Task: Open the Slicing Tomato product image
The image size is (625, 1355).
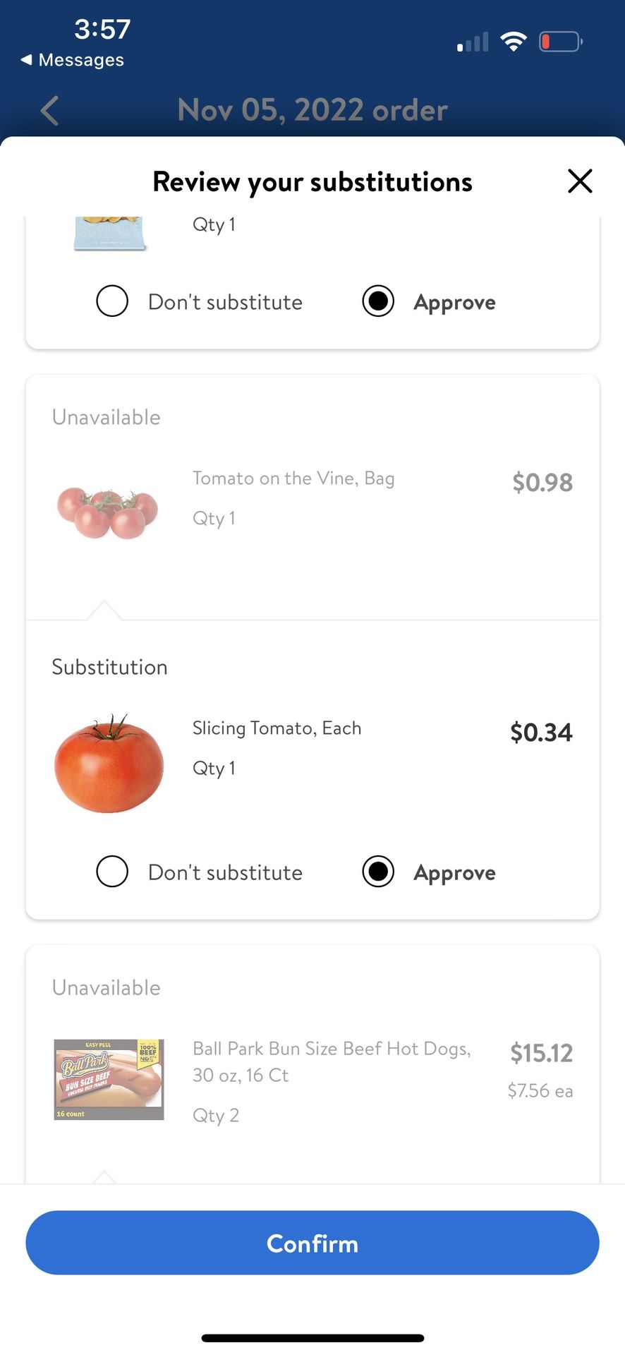Action: click(109, 764)
